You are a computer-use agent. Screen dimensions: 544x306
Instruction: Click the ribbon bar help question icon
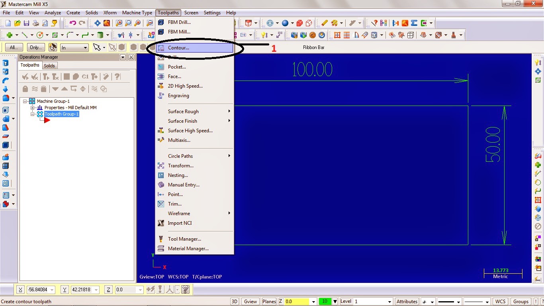point(185,290)
